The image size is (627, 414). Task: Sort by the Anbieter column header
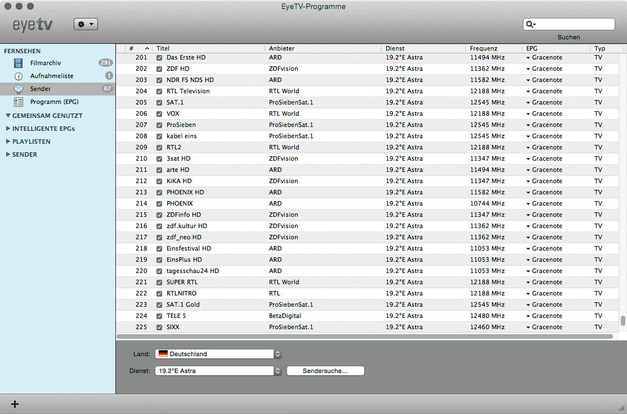323,48
